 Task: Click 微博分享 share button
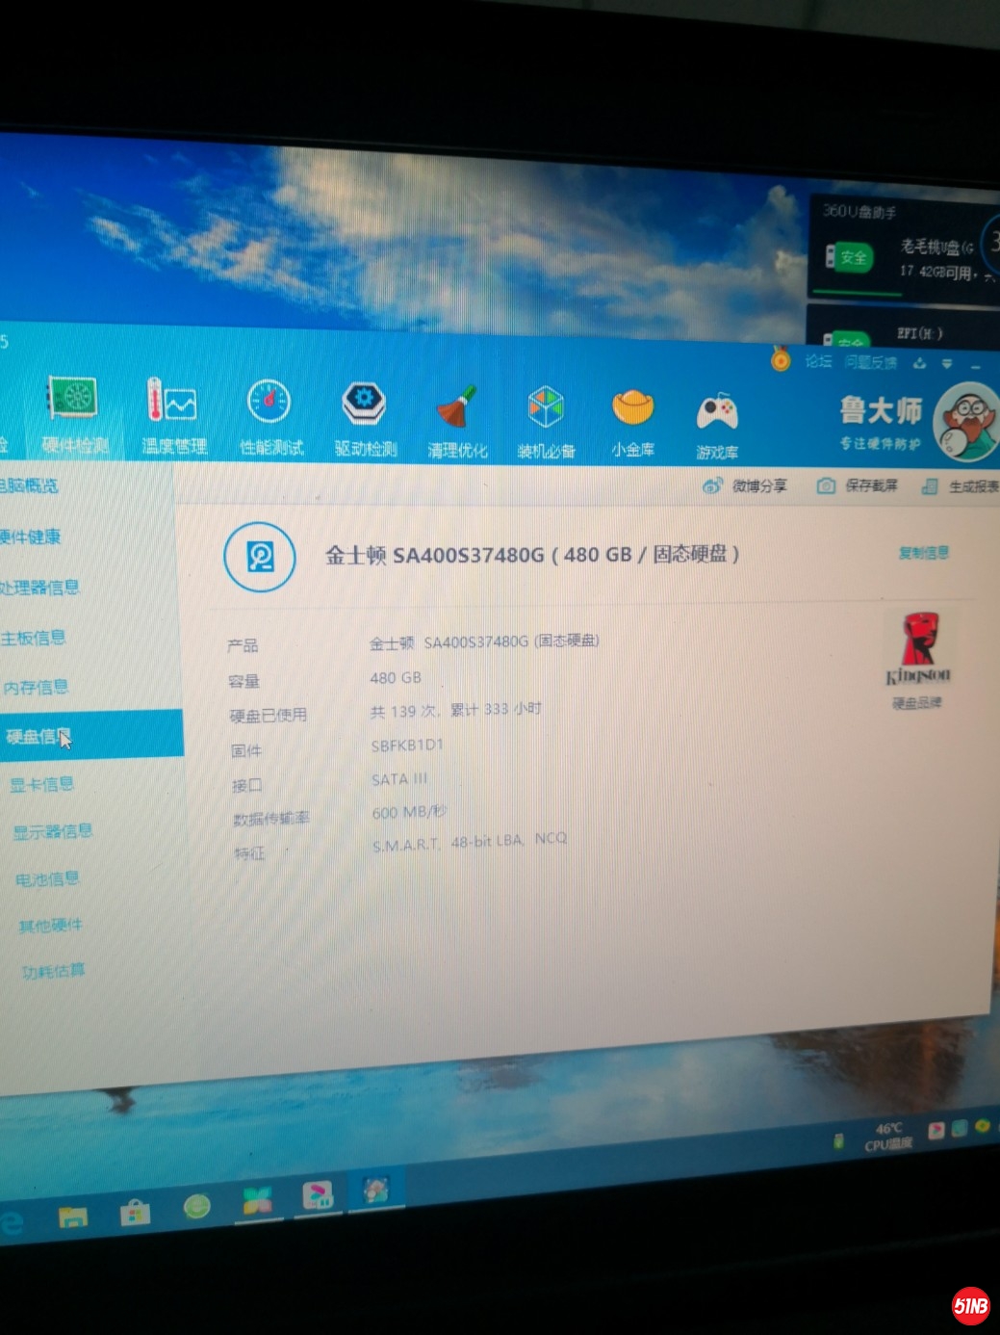(745, 485)
